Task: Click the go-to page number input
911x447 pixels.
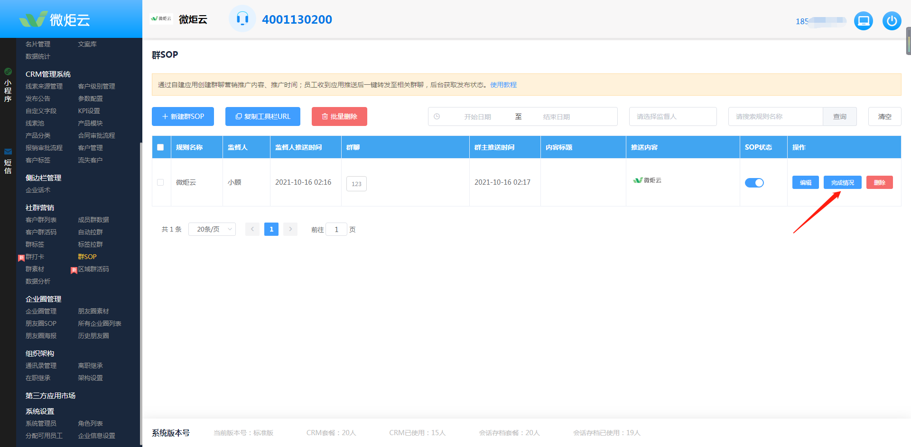Action: tap(336, 229)
